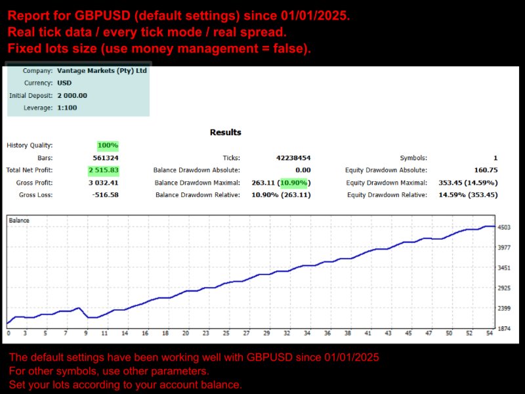Click the 3451 value on the chart axis

point(504,268)
